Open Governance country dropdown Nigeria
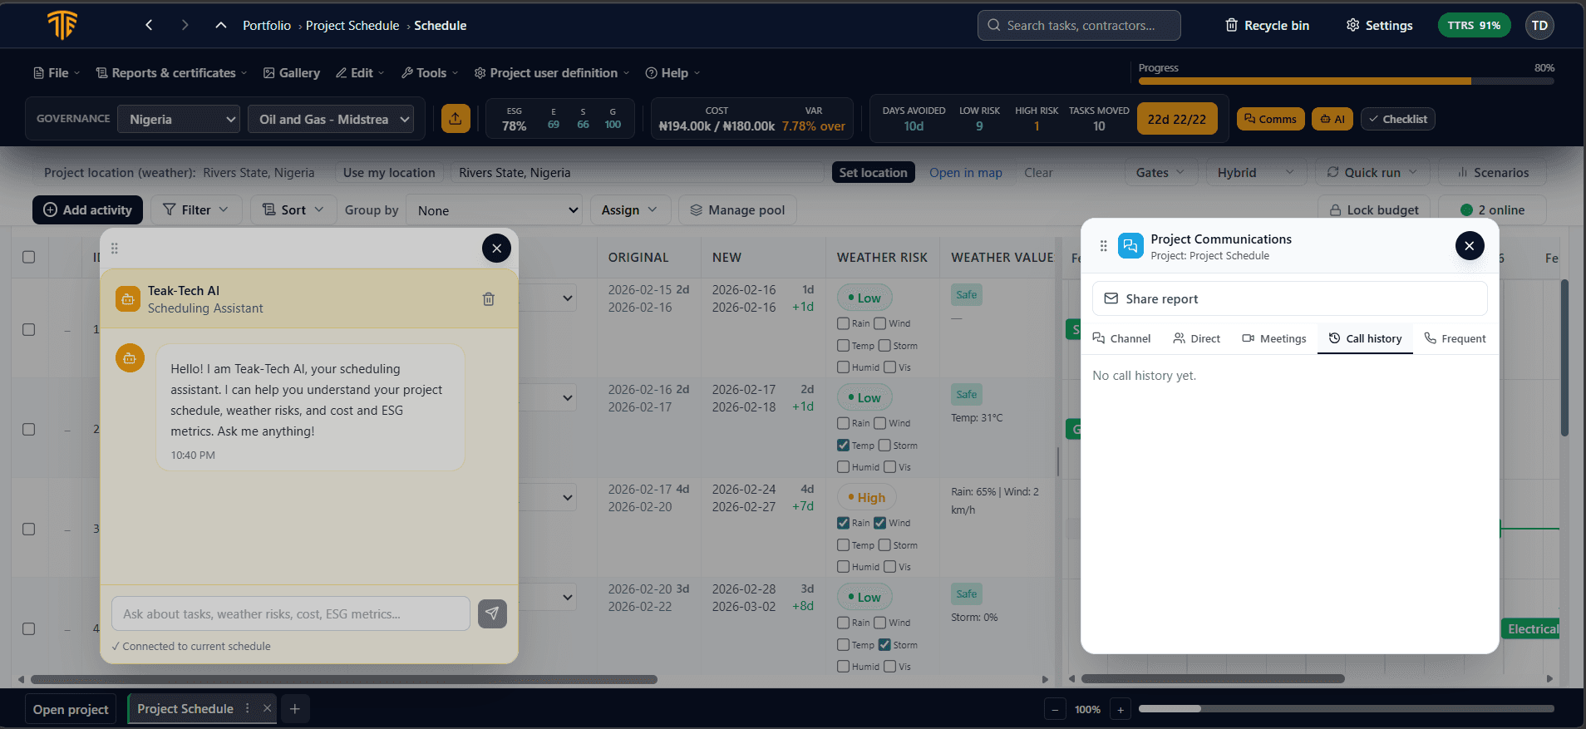The width and height of the screenshot is (1586, 729). pyautogui.click(x=179, y=119)
